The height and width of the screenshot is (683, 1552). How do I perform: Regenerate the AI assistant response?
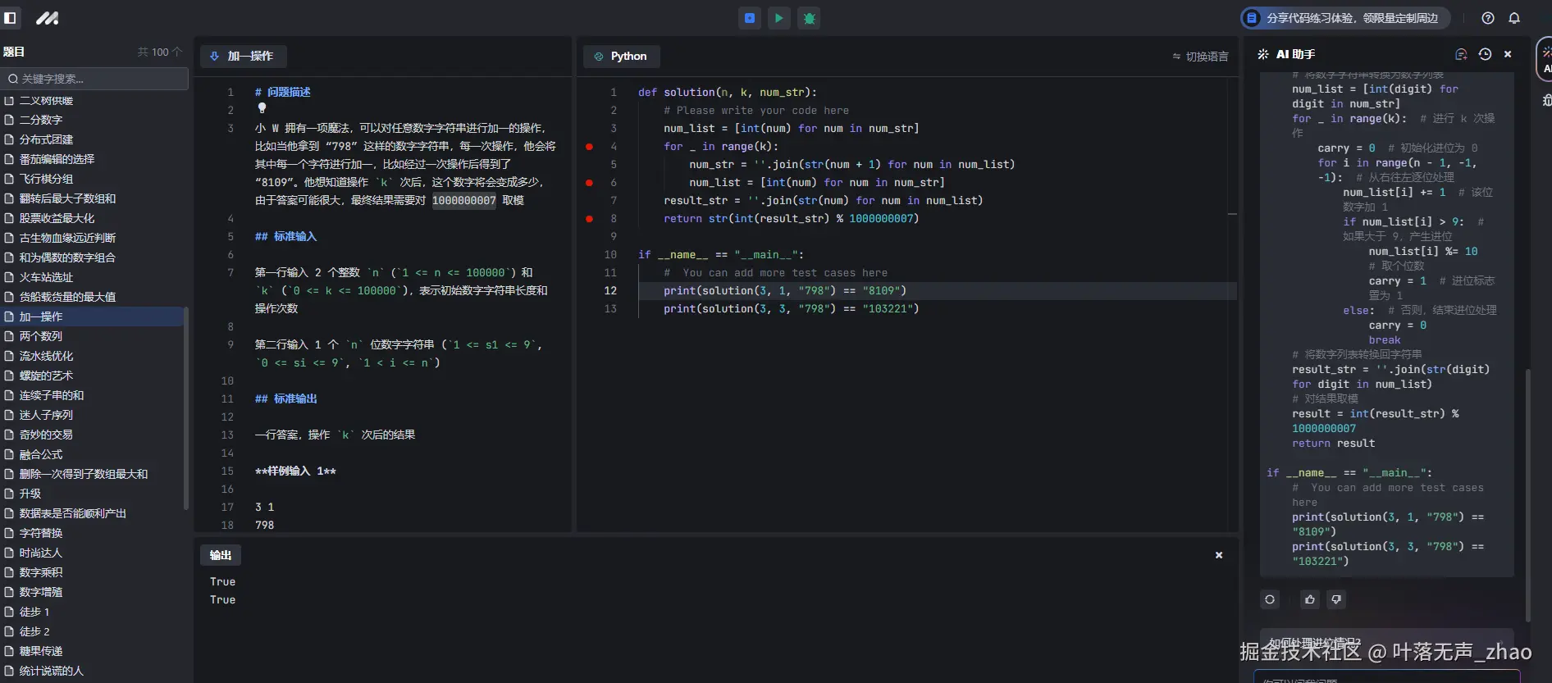[1270, 599]
